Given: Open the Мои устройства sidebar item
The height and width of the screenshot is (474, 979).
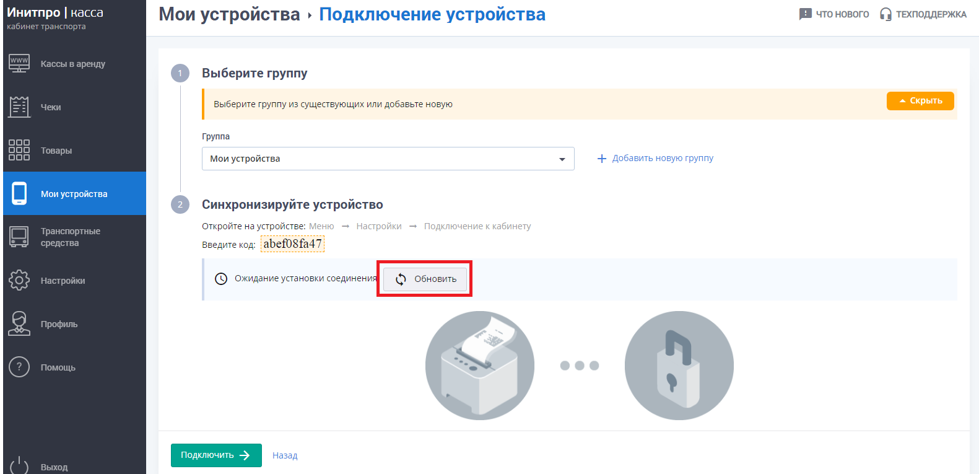Looking at the screenshot, I should click(74, 194).
